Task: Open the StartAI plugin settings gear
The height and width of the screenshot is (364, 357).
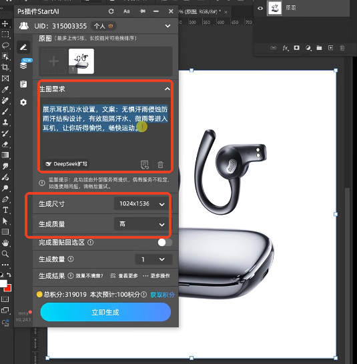Action: coord(23,102)
